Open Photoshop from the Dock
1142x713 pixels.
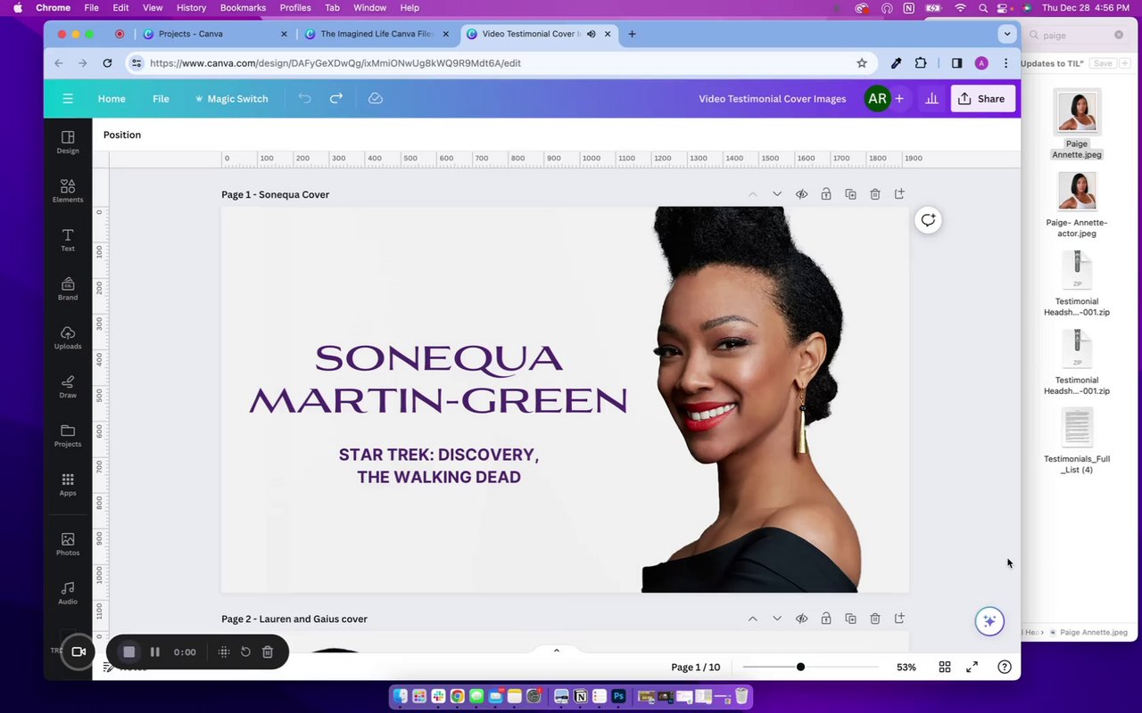[x=618, y=696]
